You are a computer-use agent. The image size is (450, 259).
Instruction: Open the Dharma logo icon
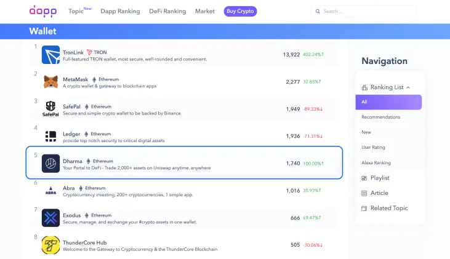point(51,164)
